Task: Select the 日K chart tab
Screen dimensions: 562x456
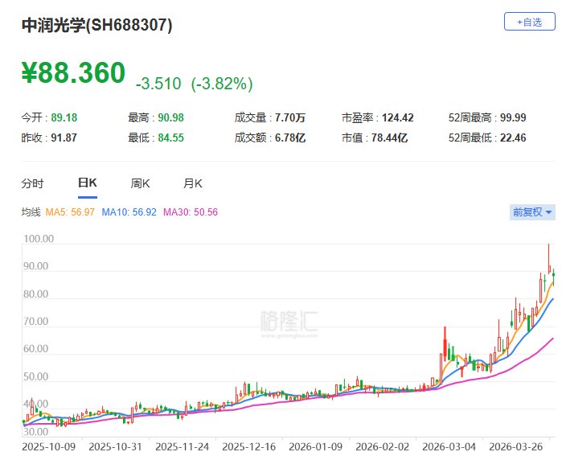Action: coord(87,183)
